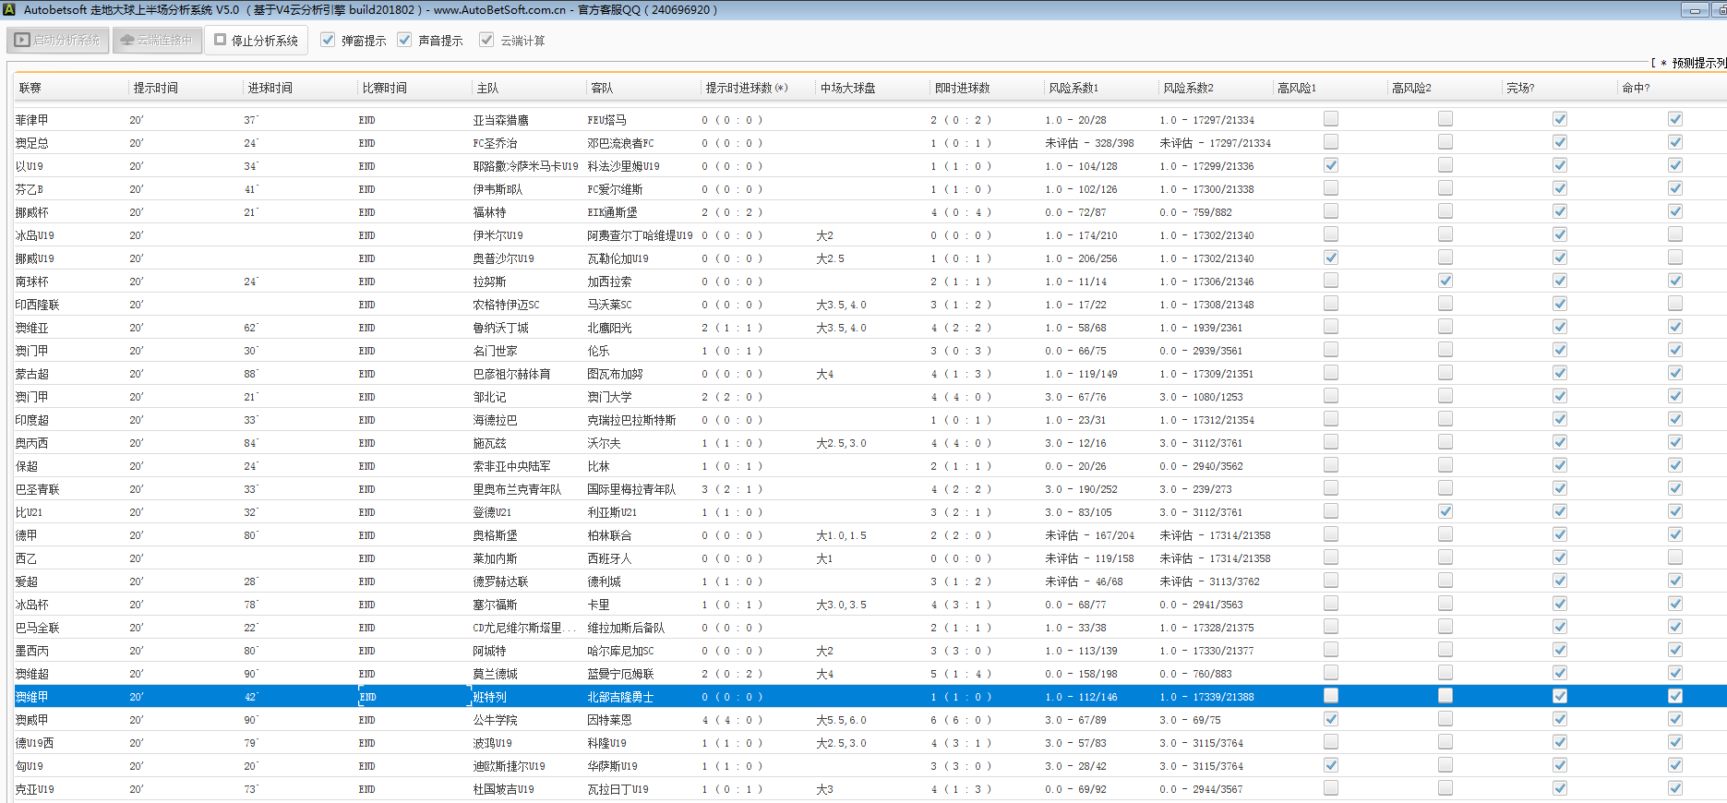
Task: Click the 云端连接中 cloud button
Action: [157, 41]
